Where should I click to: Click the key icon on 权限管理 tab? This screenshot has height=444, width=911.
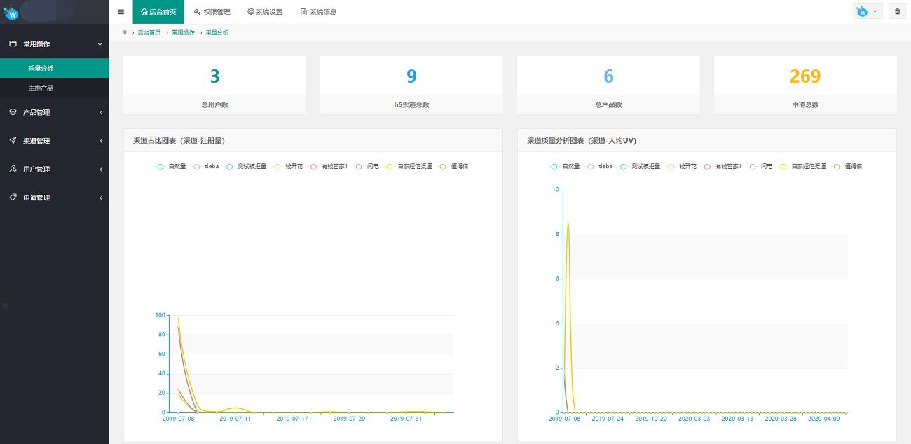click(x=197, y=12)
